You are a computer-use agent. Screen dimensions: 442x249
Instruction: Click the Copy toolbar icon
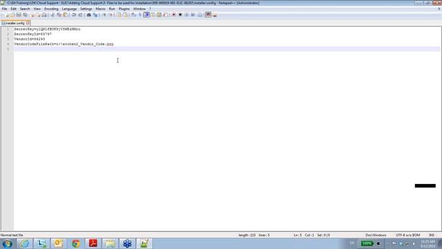pos(59,15)
